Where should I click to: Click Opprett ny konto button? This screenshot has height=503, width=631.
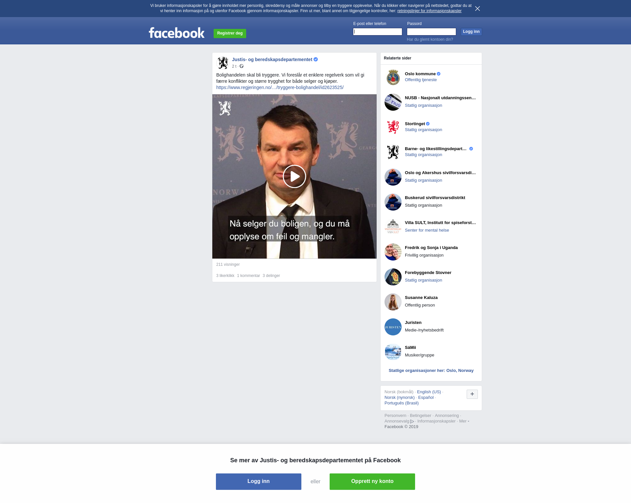(372, 482)
